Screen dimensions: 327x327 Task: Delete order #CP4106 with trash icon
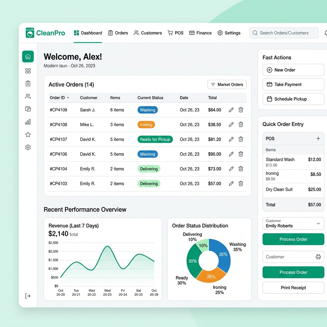point(241,154)
